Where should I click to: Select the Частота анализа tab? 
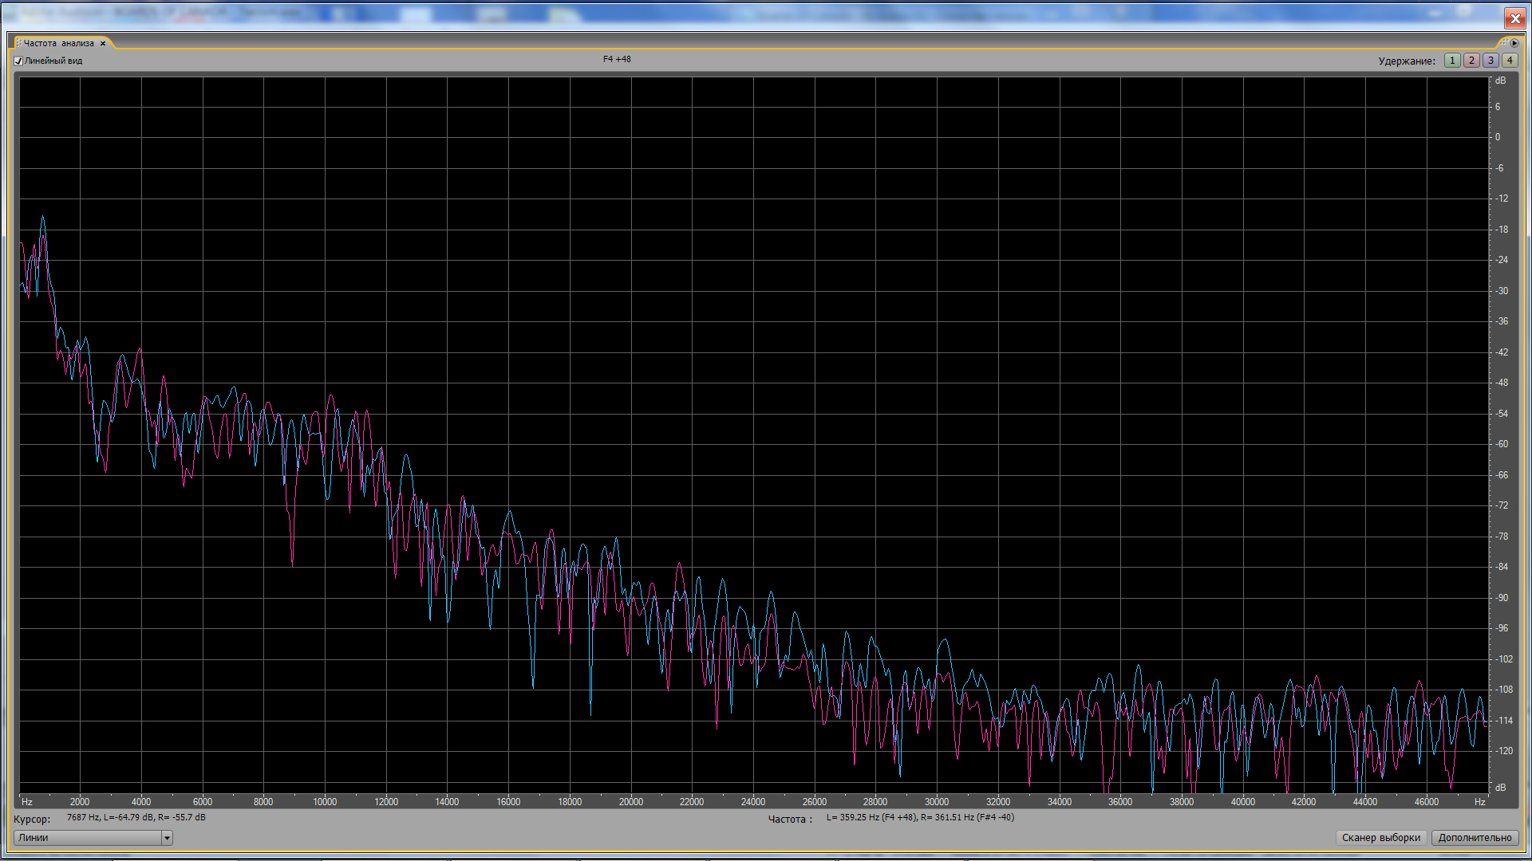pyautogui.click(x=58, y=43)
